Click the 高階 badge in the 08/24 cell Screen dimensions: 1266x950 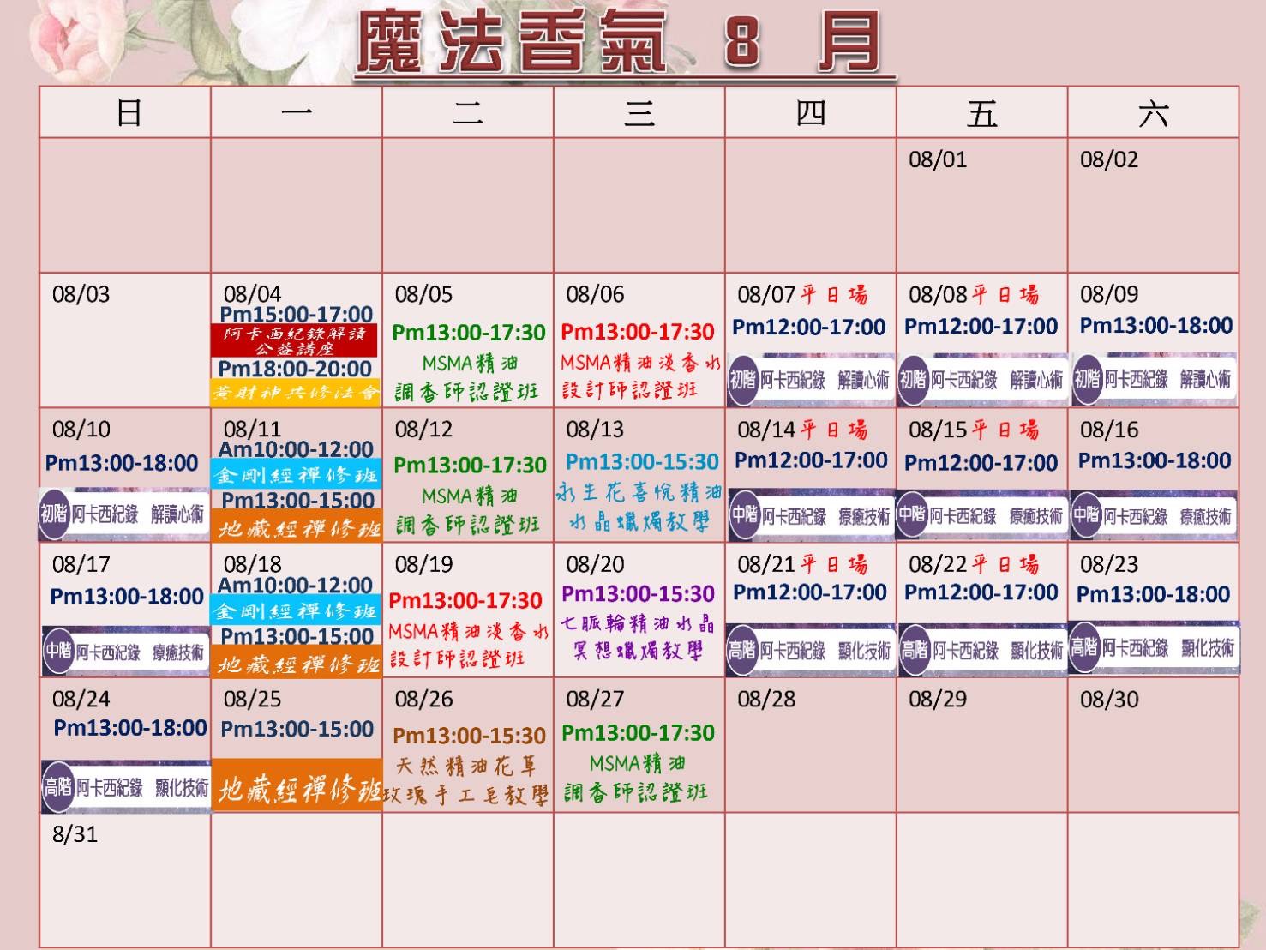pyautogui.click(x=58, y=786)
